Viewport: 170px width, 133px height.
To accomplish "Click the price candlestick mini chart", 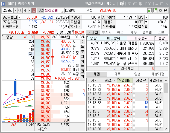I will pos(18,94).
